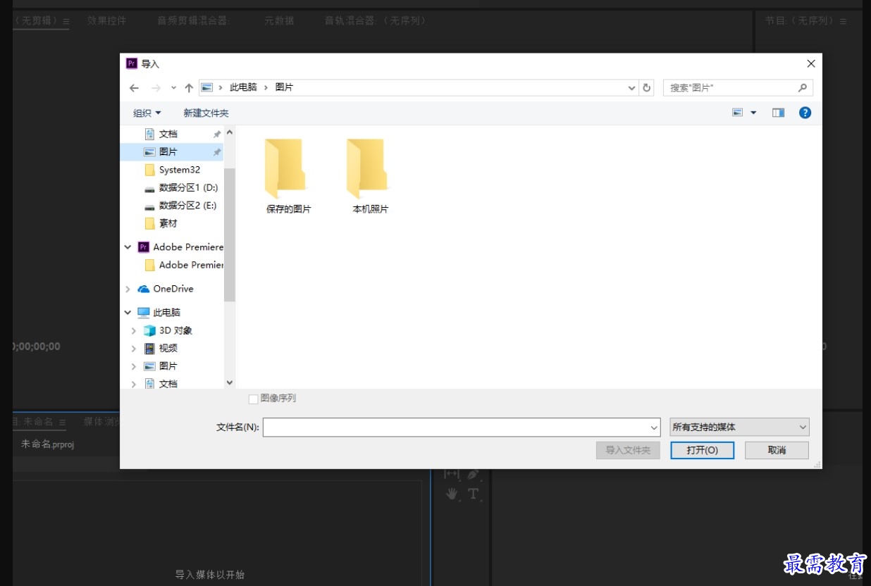Select Type tool in Premiere toolbar
The height and width of the screenshot is (586, 871).
click(x=473, y=494)
